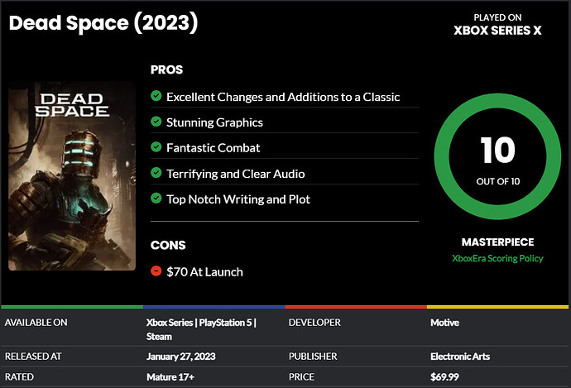Screen dimensions: 571x388
Task: Click the XBOX SERIES X played-on label
Action: click(497, 31)
